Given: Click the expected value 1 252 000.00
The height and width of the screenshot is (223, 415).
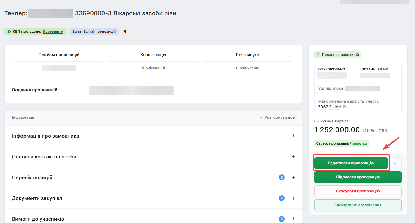Looking at the screenshot, I should (337, 130).
